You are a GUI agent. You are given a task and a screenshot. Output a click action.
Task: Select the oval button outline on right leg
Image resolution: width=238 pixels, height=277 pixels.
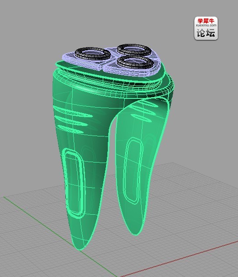click(x=133, y=171)
